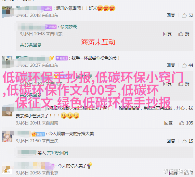Click the orange V verified badge
Viewport: 195px width, 177px height.
[x=52, y=58]
